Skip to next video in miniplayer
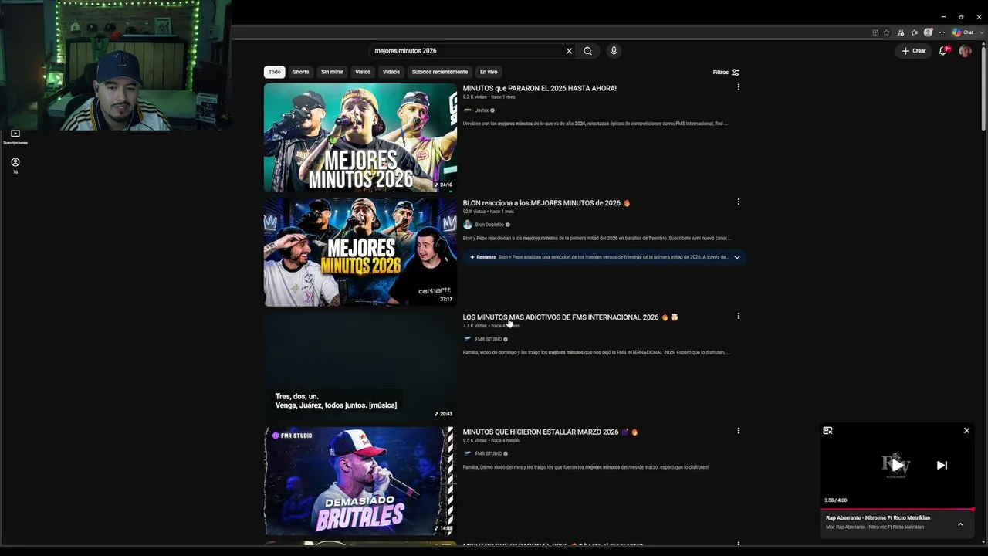The image size is (988, 556). [942, 465]
